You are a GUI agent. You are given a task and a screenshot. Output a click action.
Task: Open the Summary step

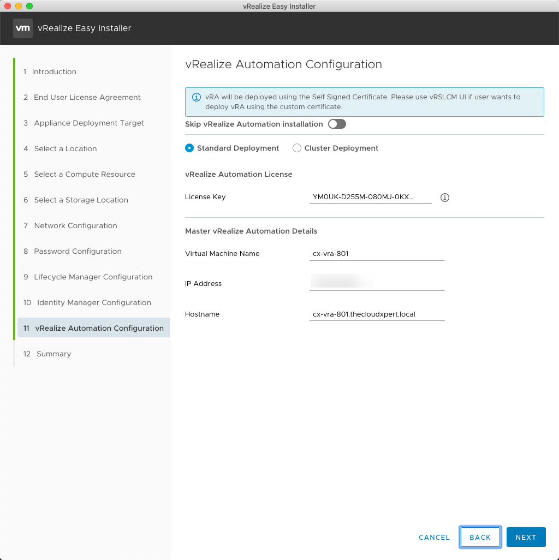pos(53,354)
